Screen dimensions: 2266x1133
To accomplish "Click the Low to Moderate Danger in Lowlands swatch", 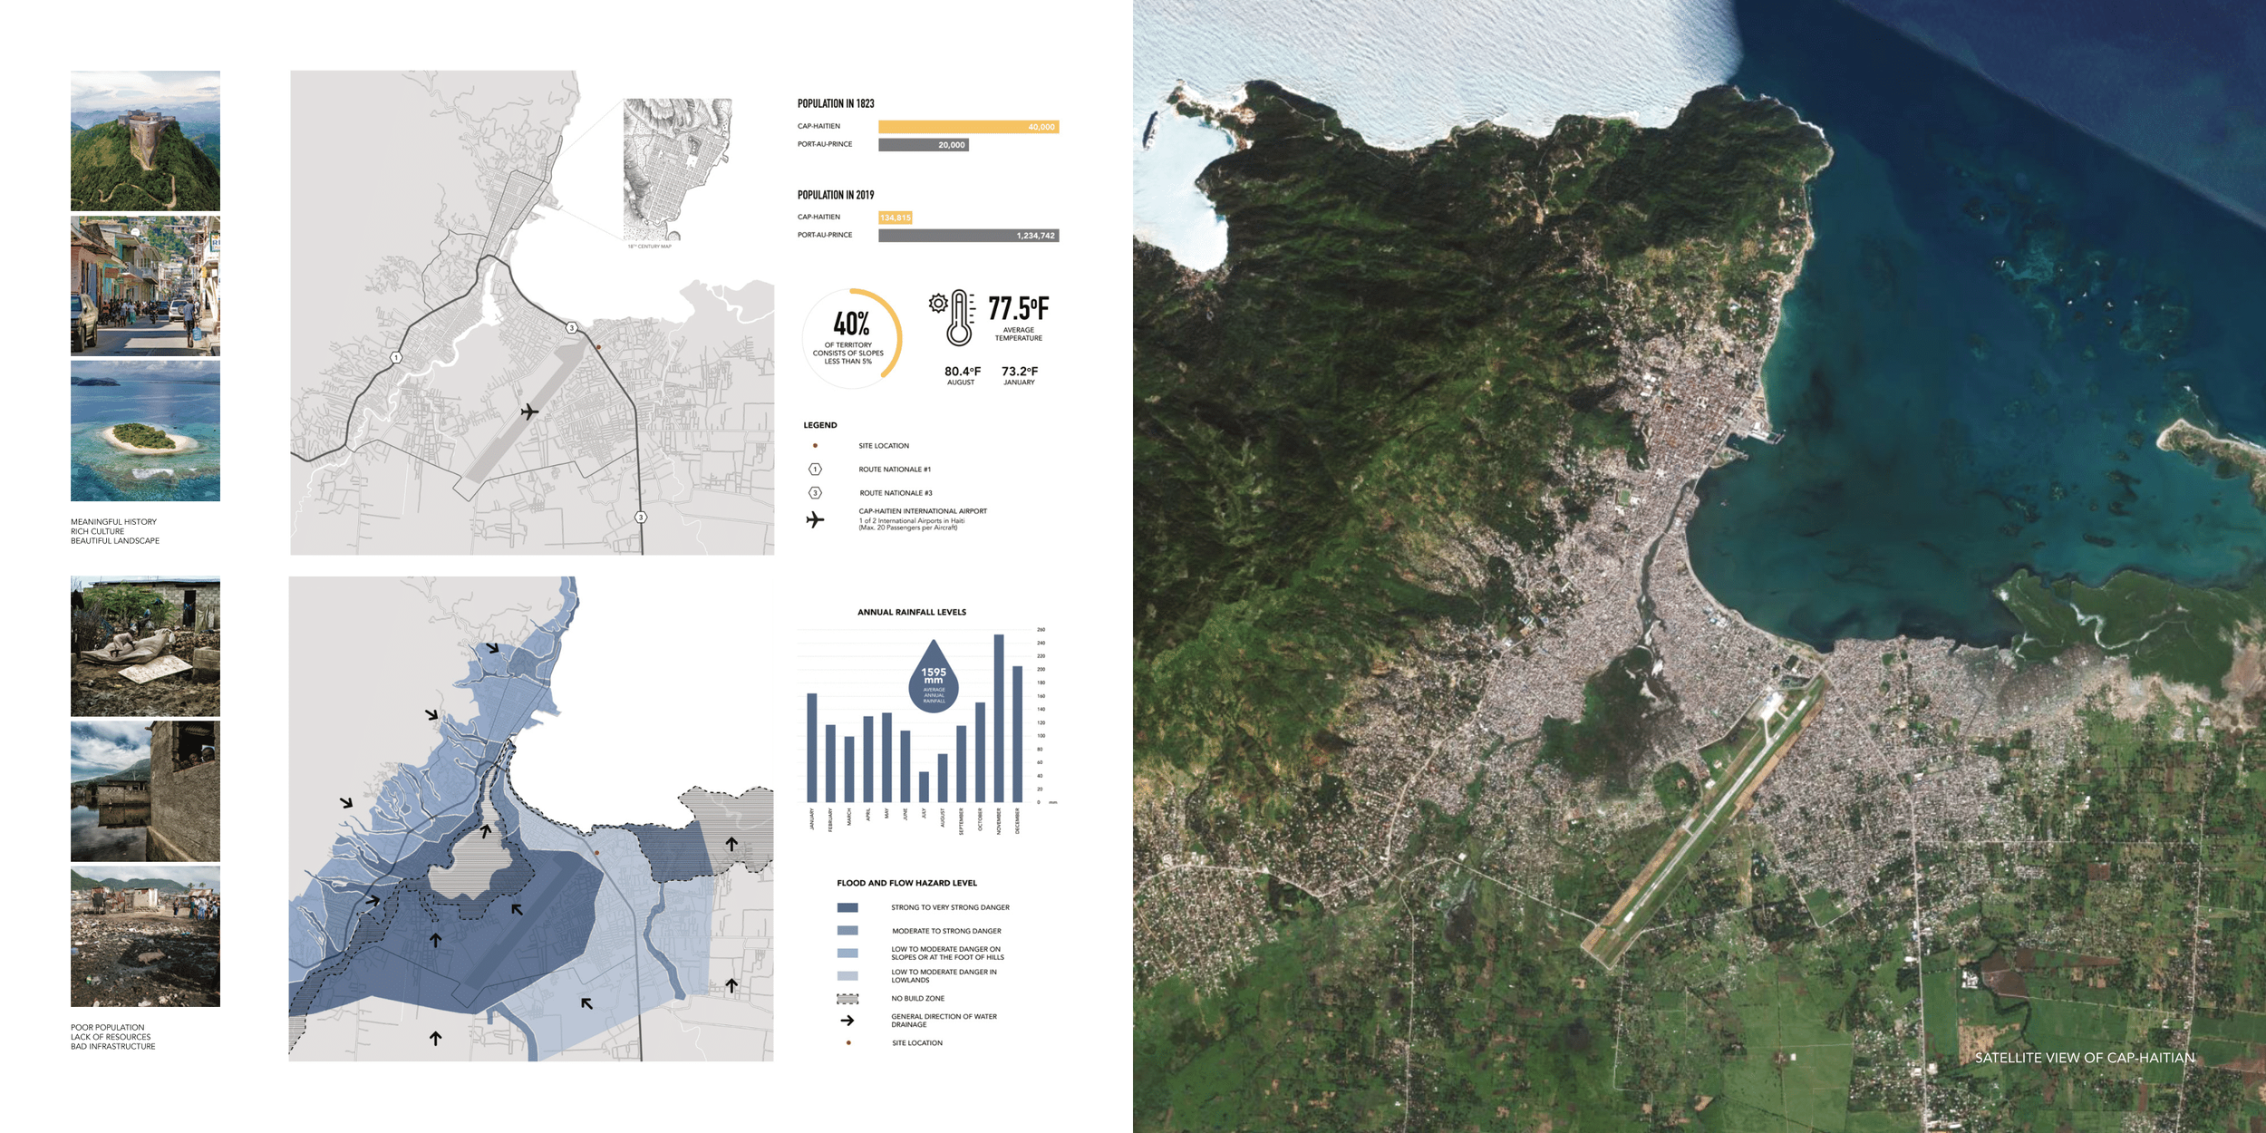I will point(847,976).
